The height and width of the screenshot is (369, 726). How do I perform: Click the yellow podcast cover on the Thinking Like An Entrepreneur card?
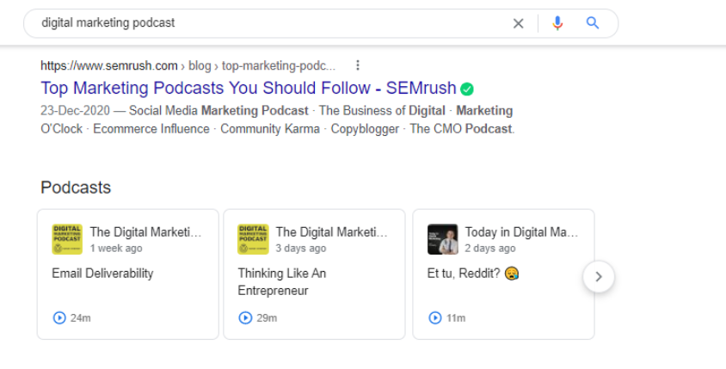click(253, 239)
